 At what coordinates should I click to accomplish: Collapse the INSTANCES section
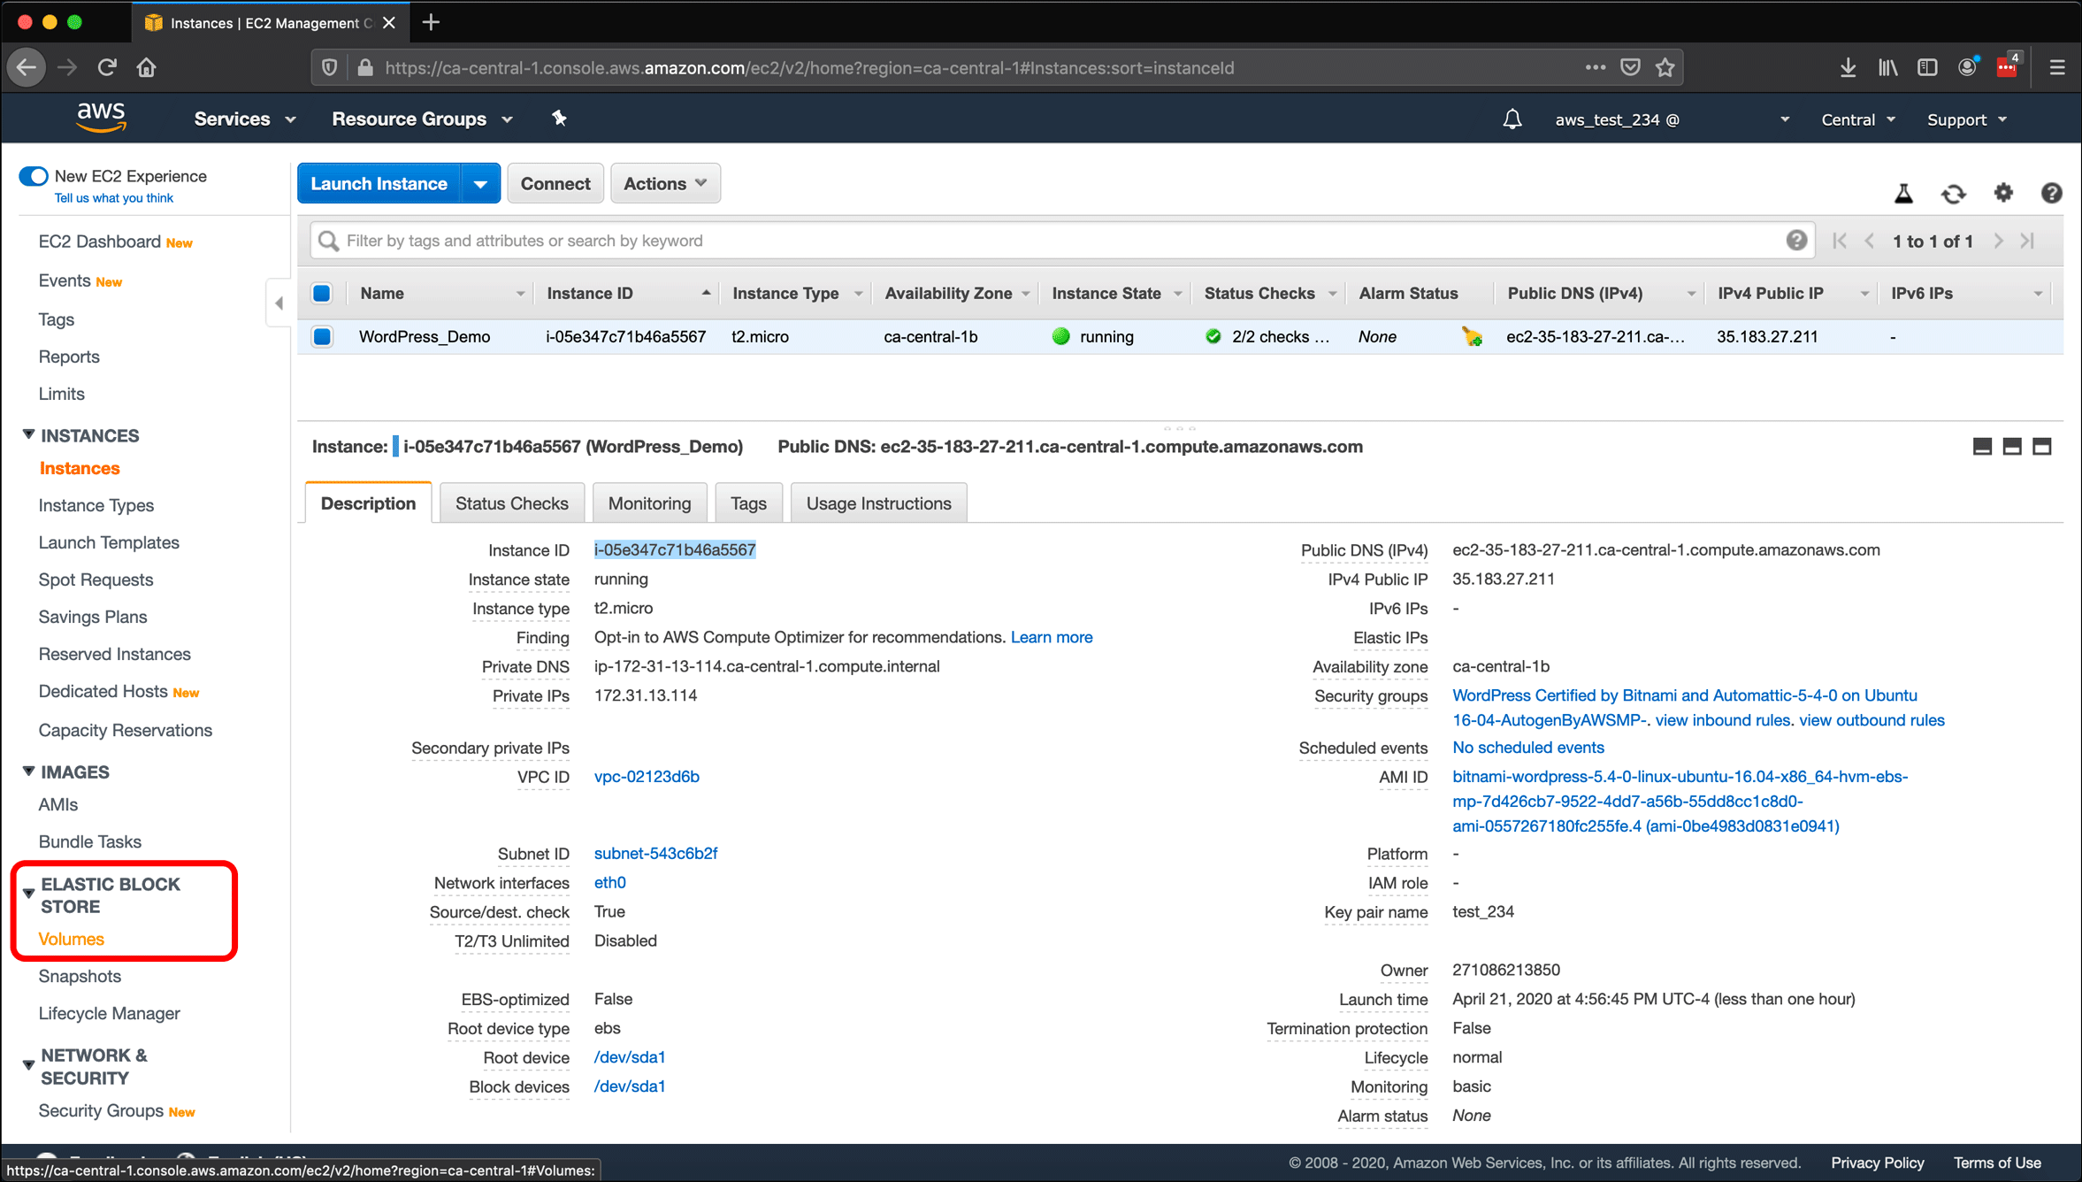tap(29, 434)
